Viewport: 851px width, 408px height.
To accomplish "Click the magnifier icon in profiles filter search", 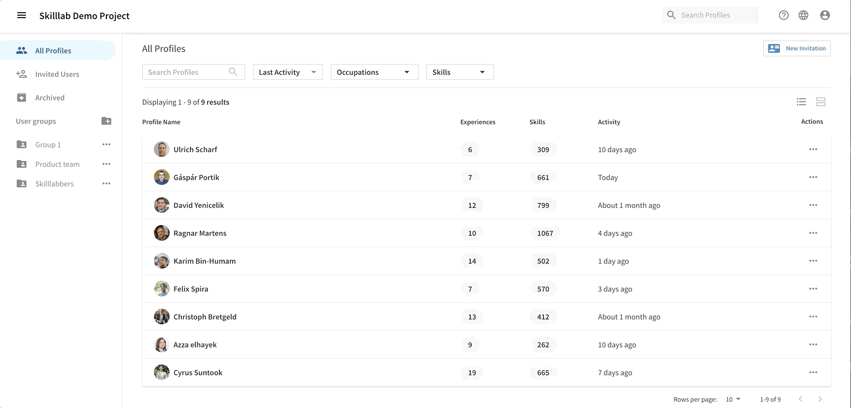I will [x=233, y=72].
